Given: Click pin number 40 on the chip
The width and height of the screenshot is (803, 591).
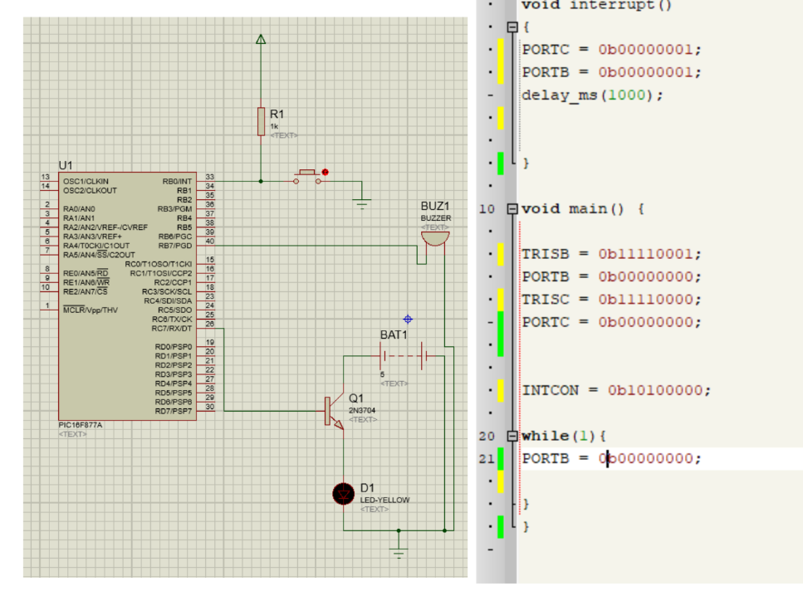Looking at the screenshot, I should 210,241.
